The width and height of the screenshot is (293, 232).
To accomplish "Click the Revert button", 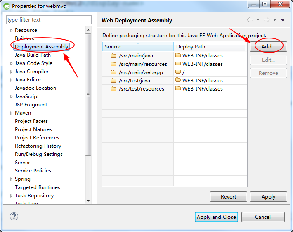I will point(228,196).
